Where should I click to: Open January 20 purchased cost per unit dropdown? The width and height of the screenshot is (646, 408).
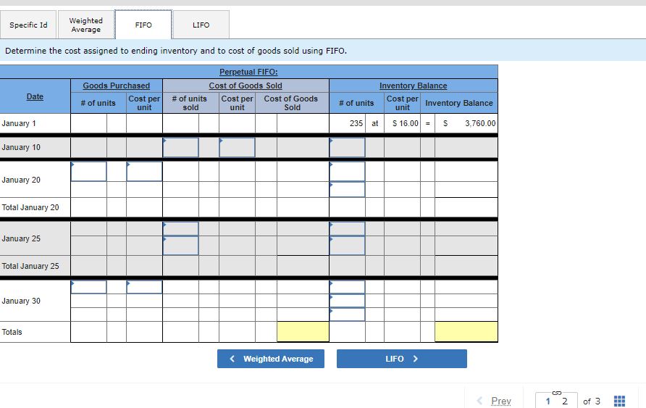[x=144, y=171]
